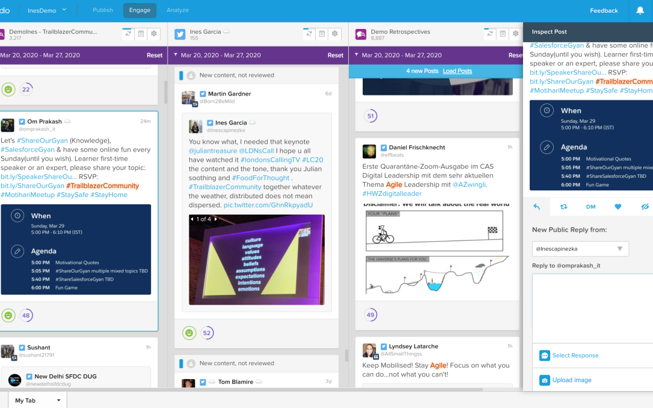Collapse the Demo Retrospectives date filter triangle

click(x=357, y=54)
